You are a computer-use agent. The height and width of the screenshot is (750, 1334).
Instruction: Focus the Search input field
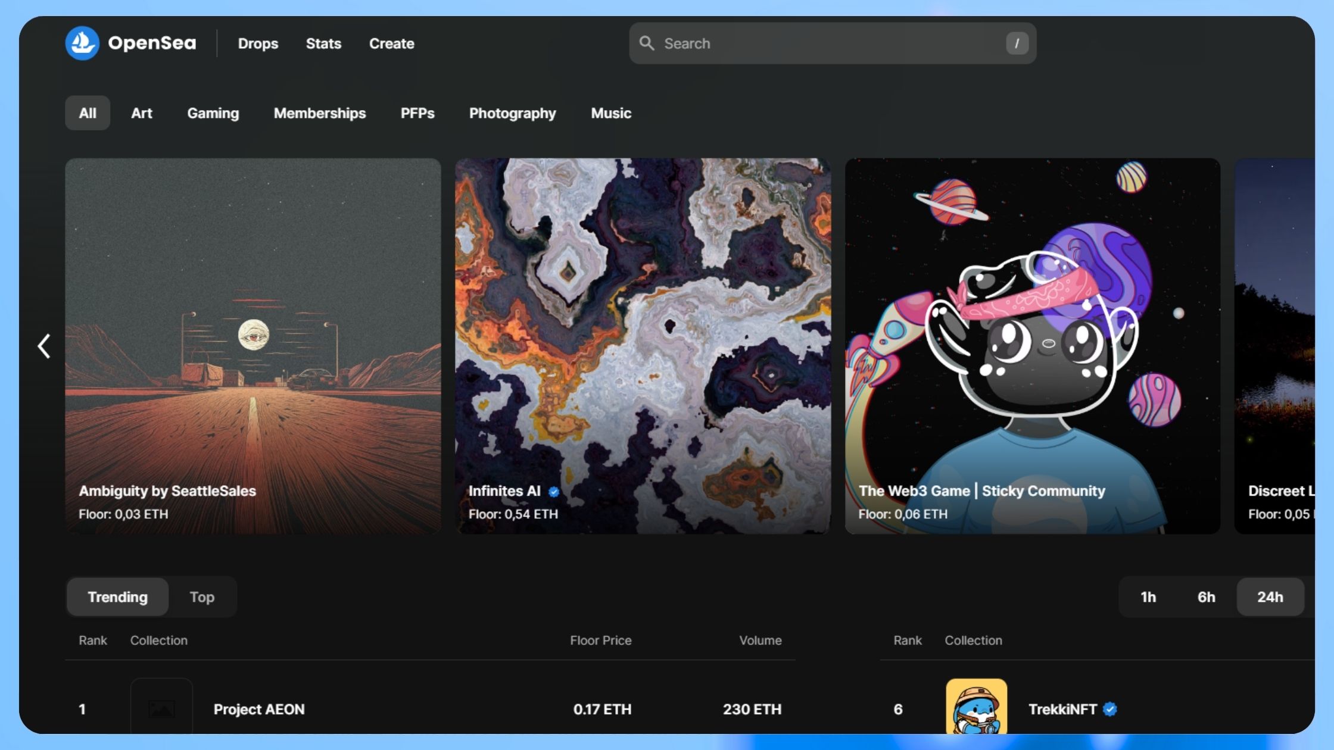coord(833,43)
